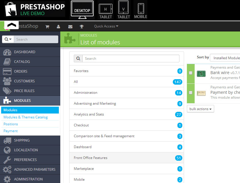Open the trophy merchant expertise icon
Screen dimensions: 240x183
click(x=82, y=27)
